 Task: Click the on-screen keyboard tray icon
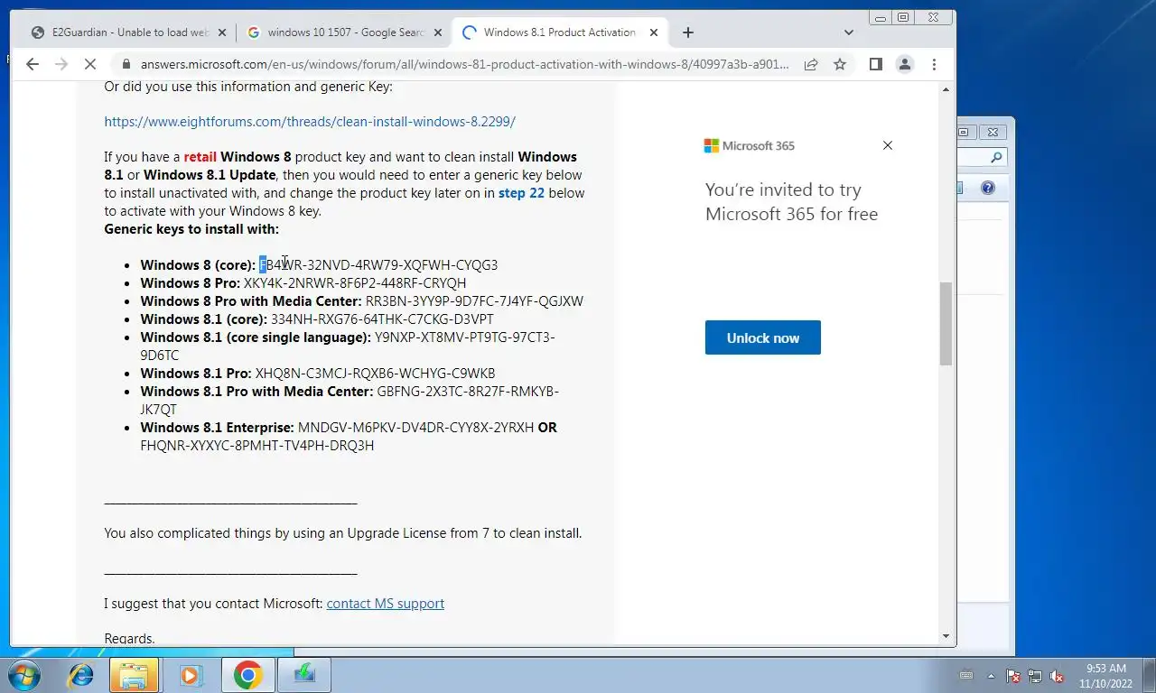pos(966,676)
